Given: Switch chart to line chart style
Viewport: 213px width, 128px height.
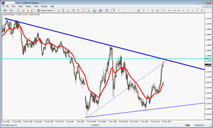Looking at the screenshot, I should (68, 11).
